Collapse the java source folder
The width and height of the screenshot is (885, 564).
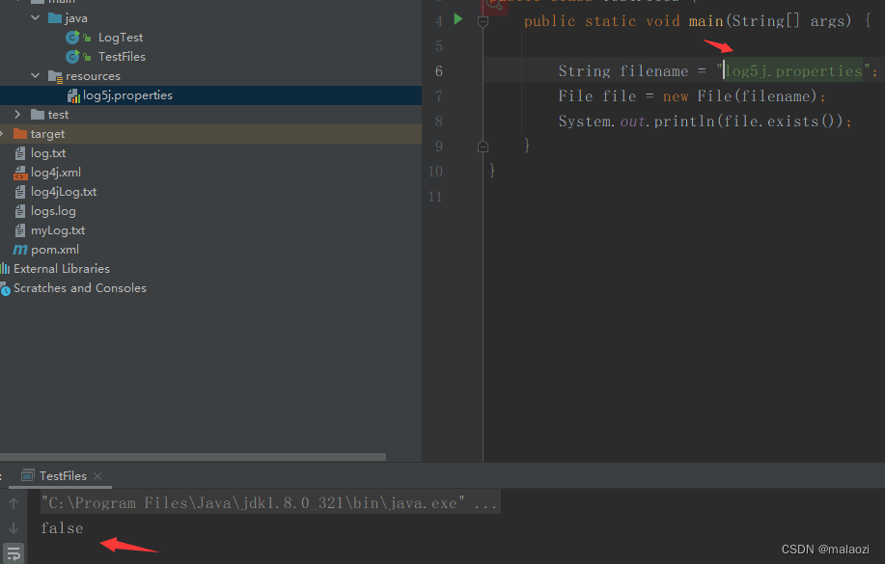point(35,17)
